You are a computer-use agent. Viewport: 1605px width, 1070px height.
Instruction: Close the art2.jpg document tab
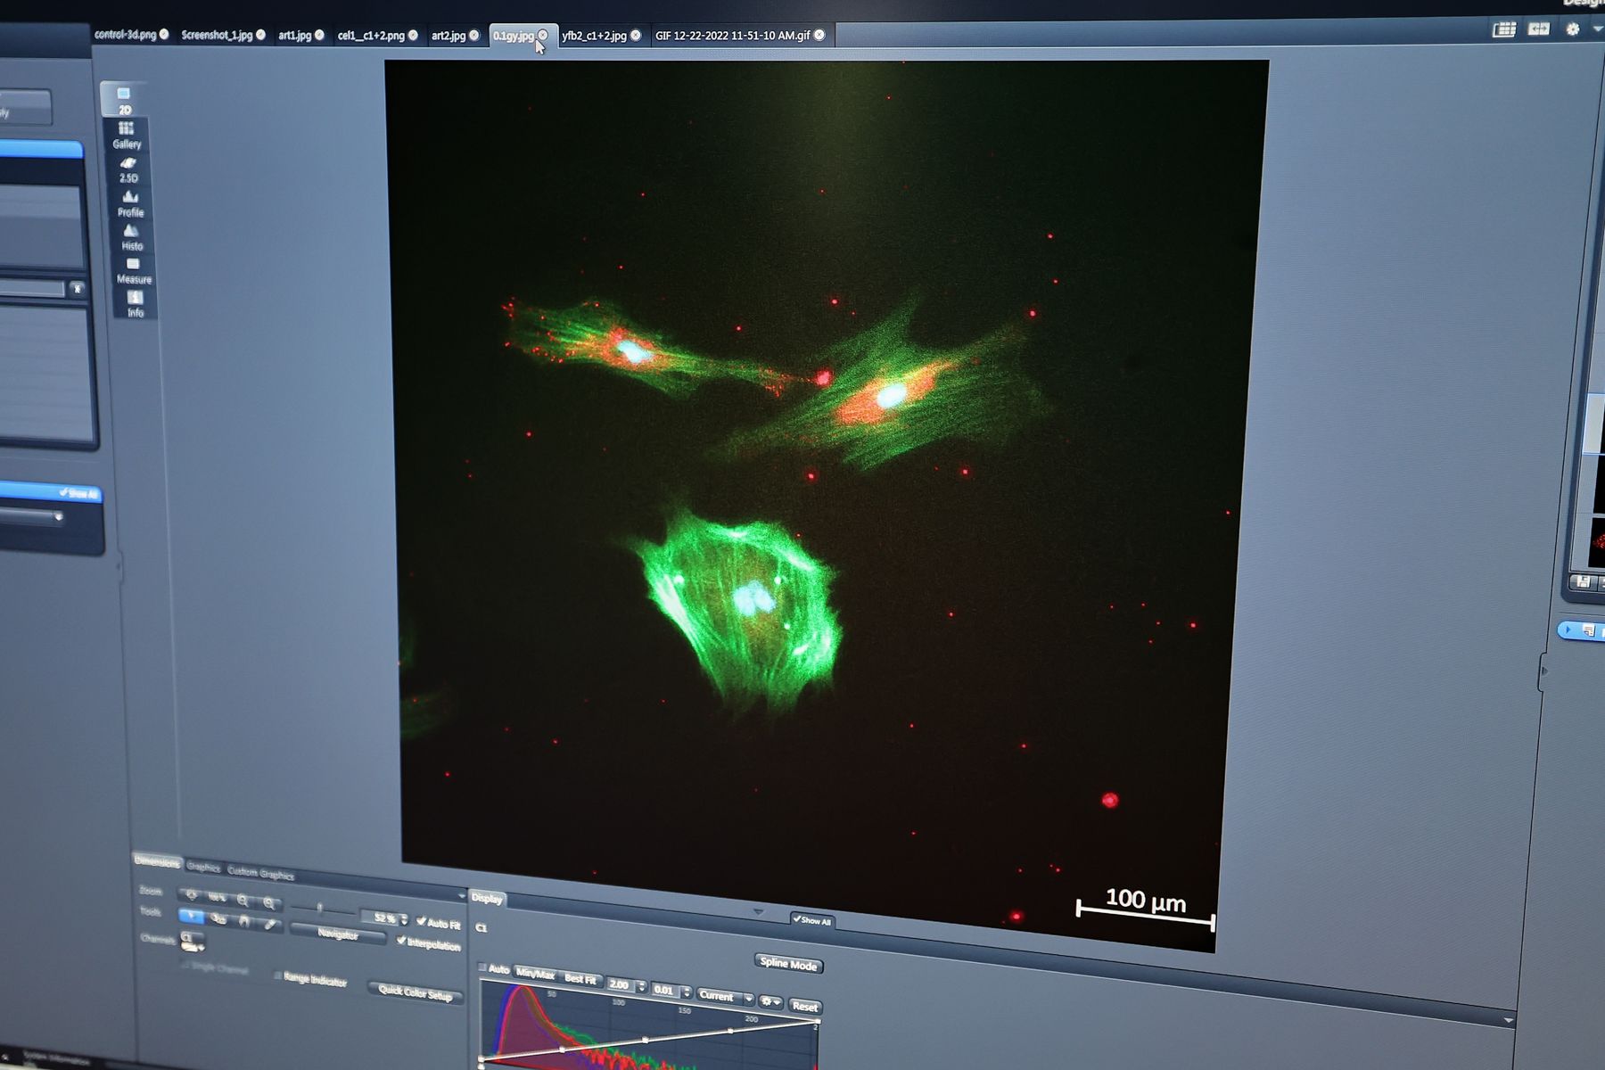pos(474,36)
